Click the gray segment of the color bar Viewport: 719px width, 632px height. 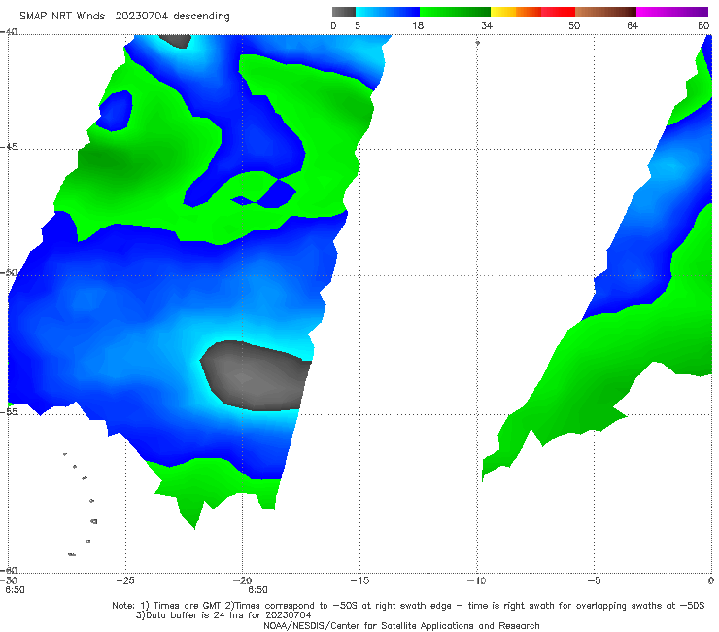point(344,12)
